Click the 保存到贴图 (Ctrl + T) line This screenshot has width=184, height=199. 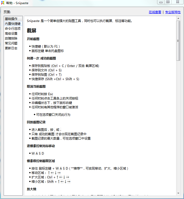pyautogui.click(x=47, y=75)
